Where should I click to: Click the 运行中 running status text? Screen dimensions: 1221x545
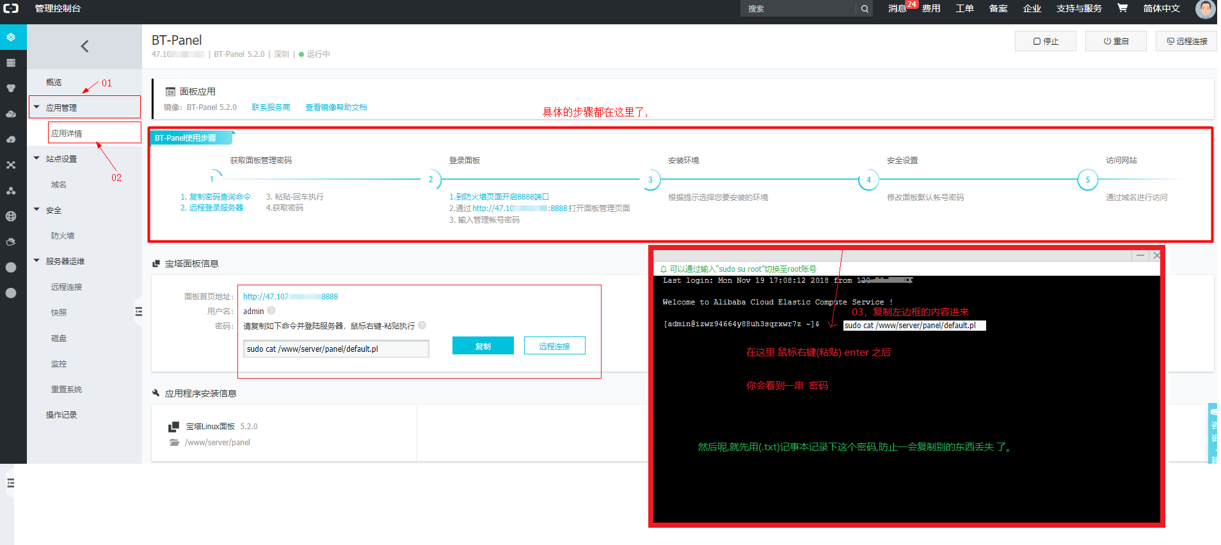coord(318,54)
